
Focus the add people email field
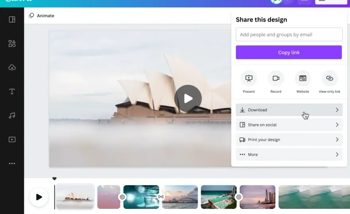coord(289,34)
